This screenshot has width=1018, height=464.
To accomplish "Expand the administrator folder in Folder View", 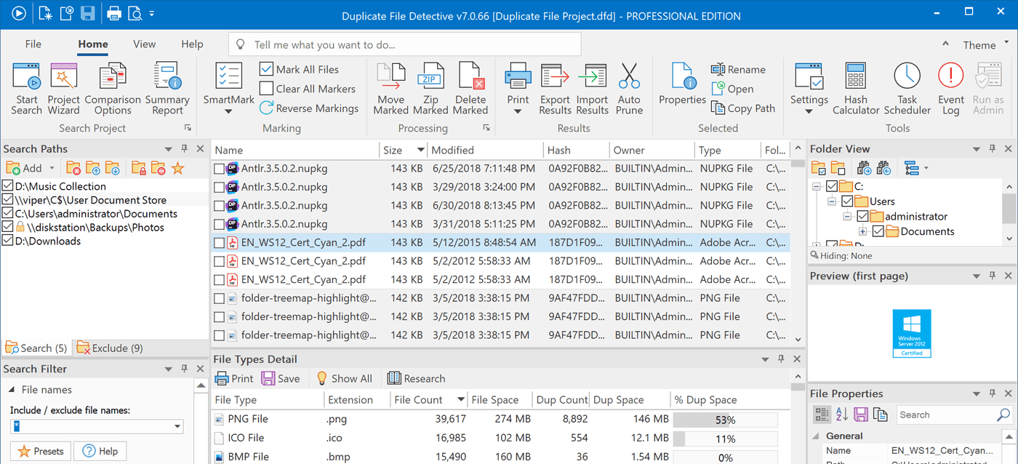I will [x=847, y=216].
